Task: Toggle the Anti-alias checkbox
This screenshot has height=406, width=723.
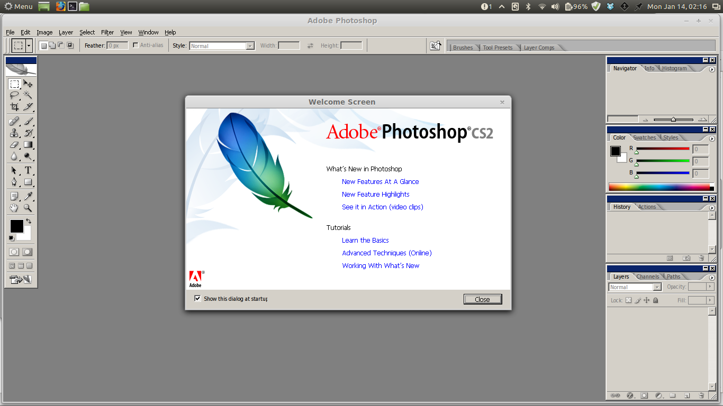Action: click(x=135, y=45)
